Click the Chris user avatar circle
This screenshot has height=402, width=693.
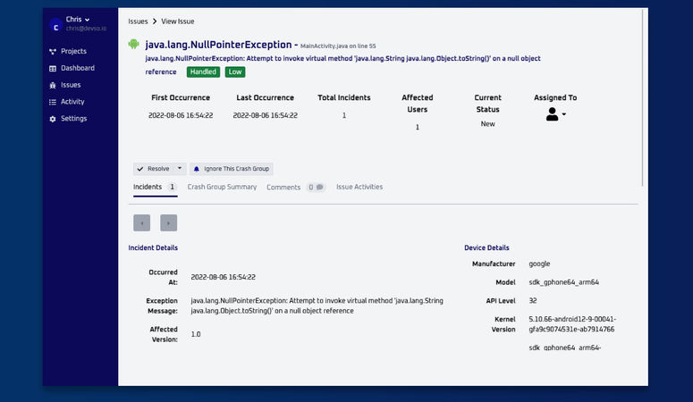click(55, 25)
